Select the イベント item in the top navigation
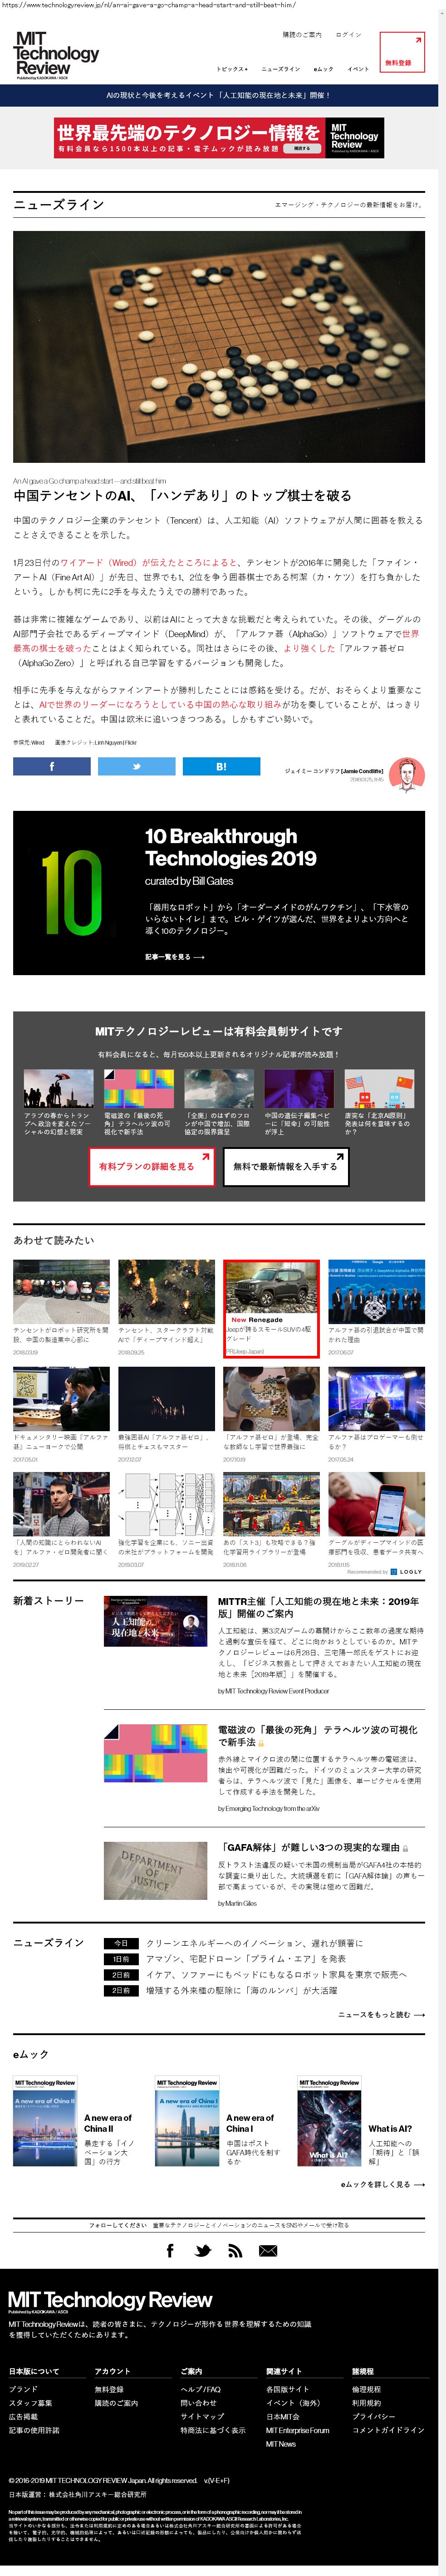The height and width of the screenshot is (2576, 446). click(358, 69)
